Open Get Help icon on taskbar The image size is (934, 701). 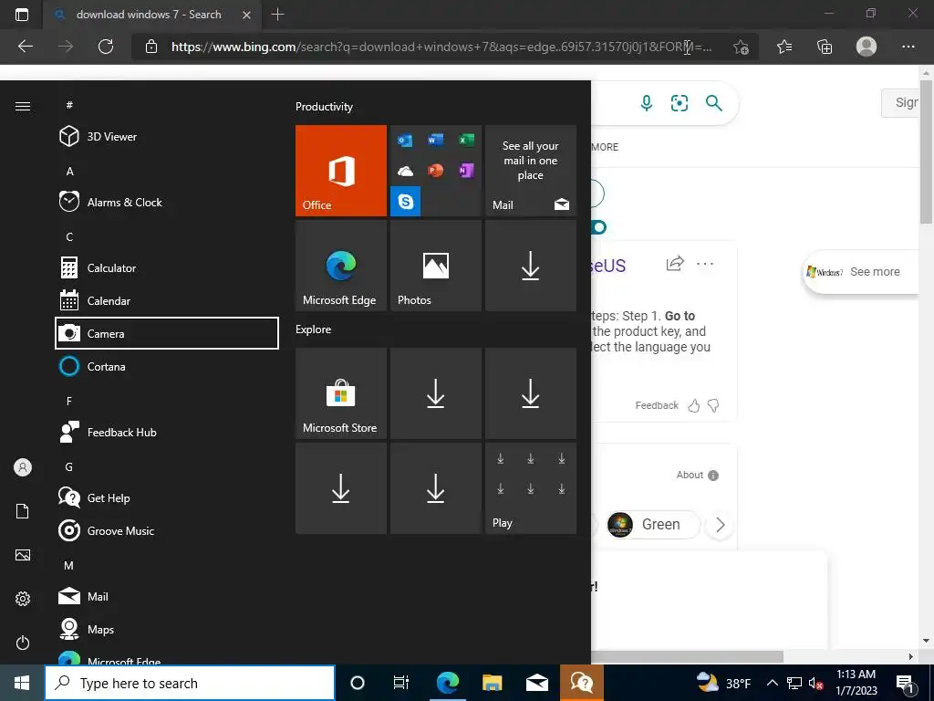pos(581,683)
